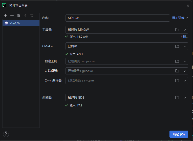This screenshot has height=141, width=193.
Task: Close the 打开项目向导 dialog
Action: 188,6
